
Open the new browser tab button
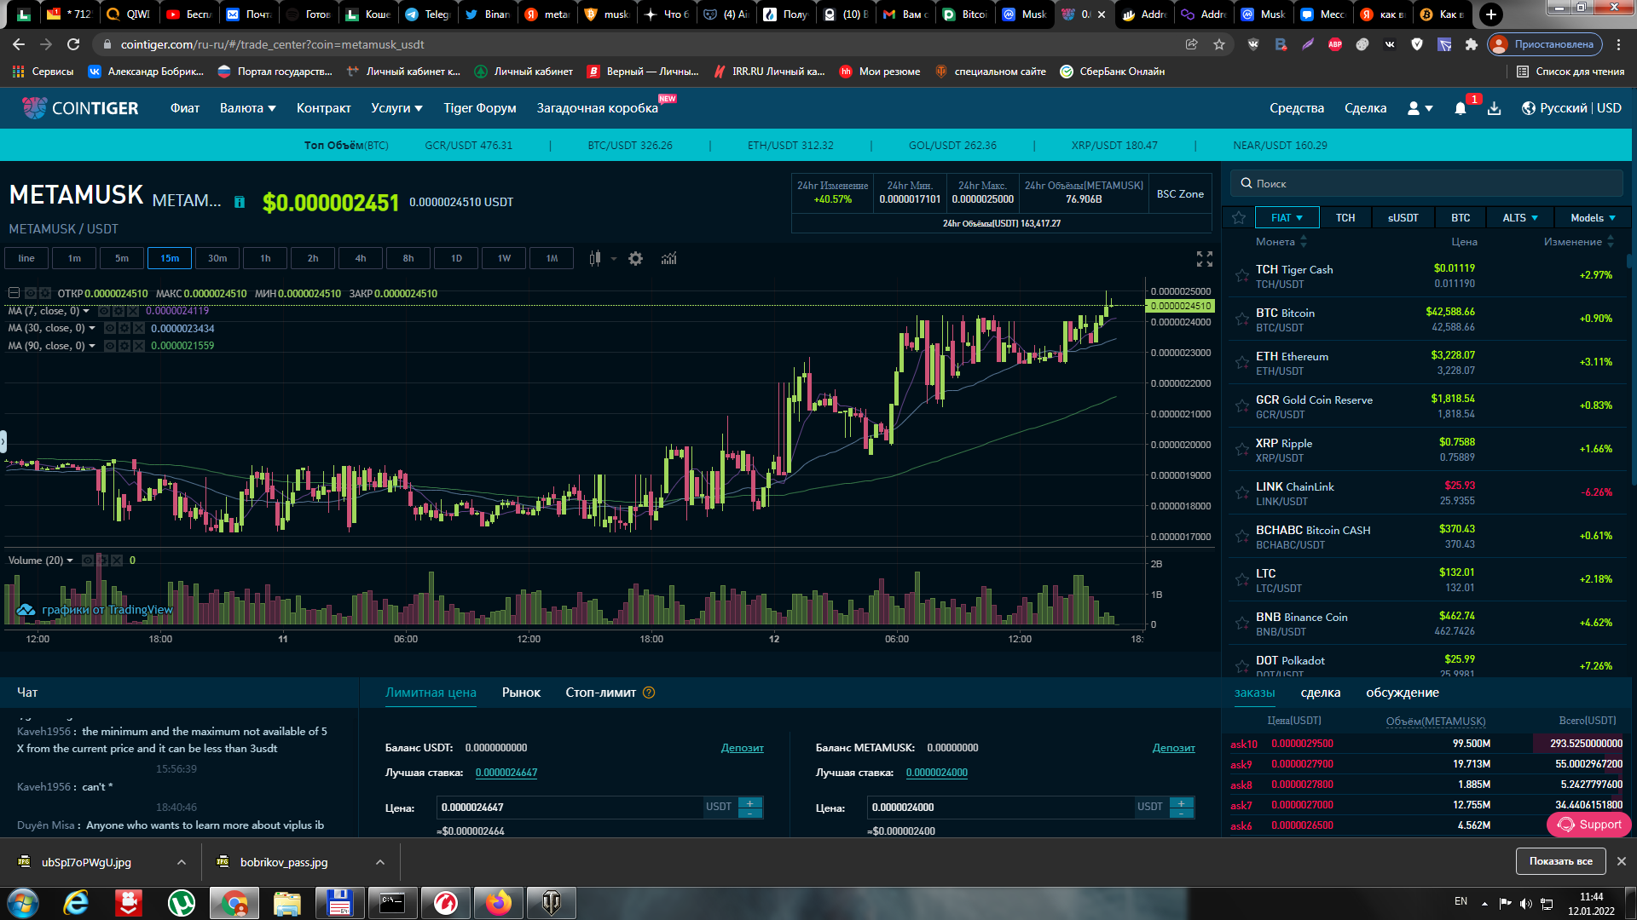[1490, 14]
